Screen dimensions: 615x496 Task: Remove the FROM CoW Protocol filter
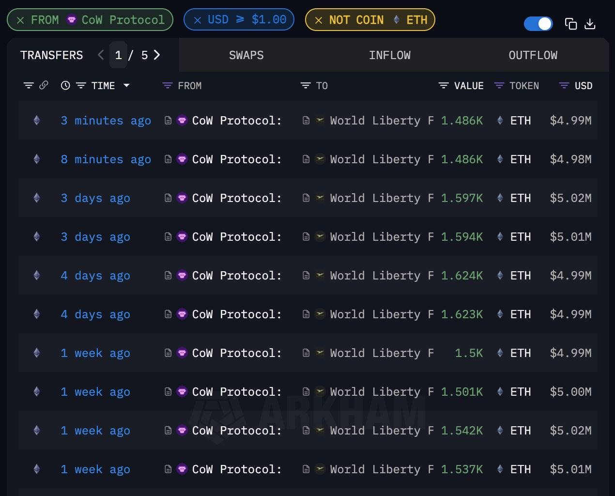(x=20, y=20)
